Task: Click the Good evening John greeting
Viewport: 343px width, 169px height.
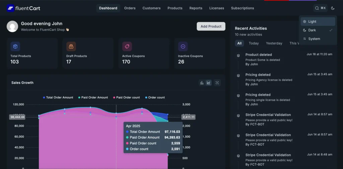Action: (x=42, y=24)
